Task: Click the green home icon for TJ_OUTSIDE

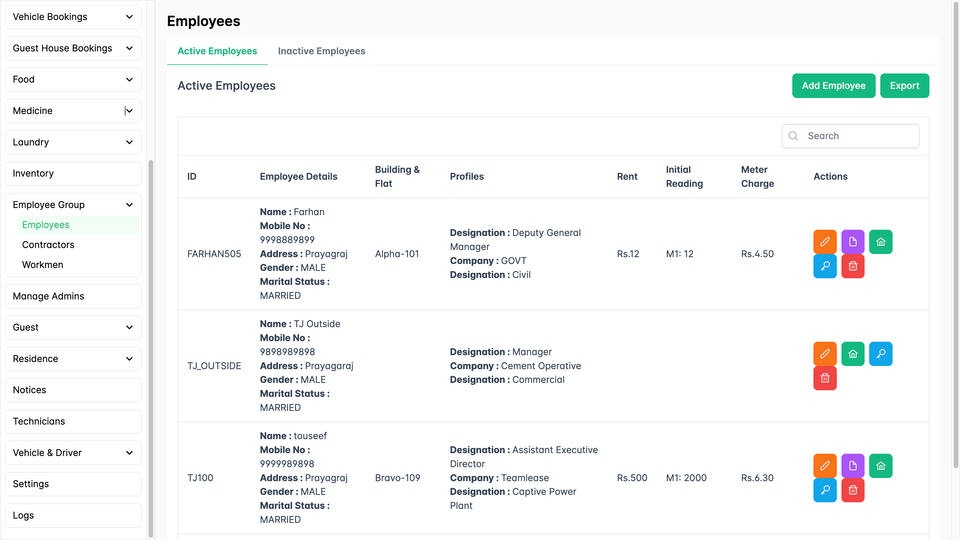Action: point(853,354)
